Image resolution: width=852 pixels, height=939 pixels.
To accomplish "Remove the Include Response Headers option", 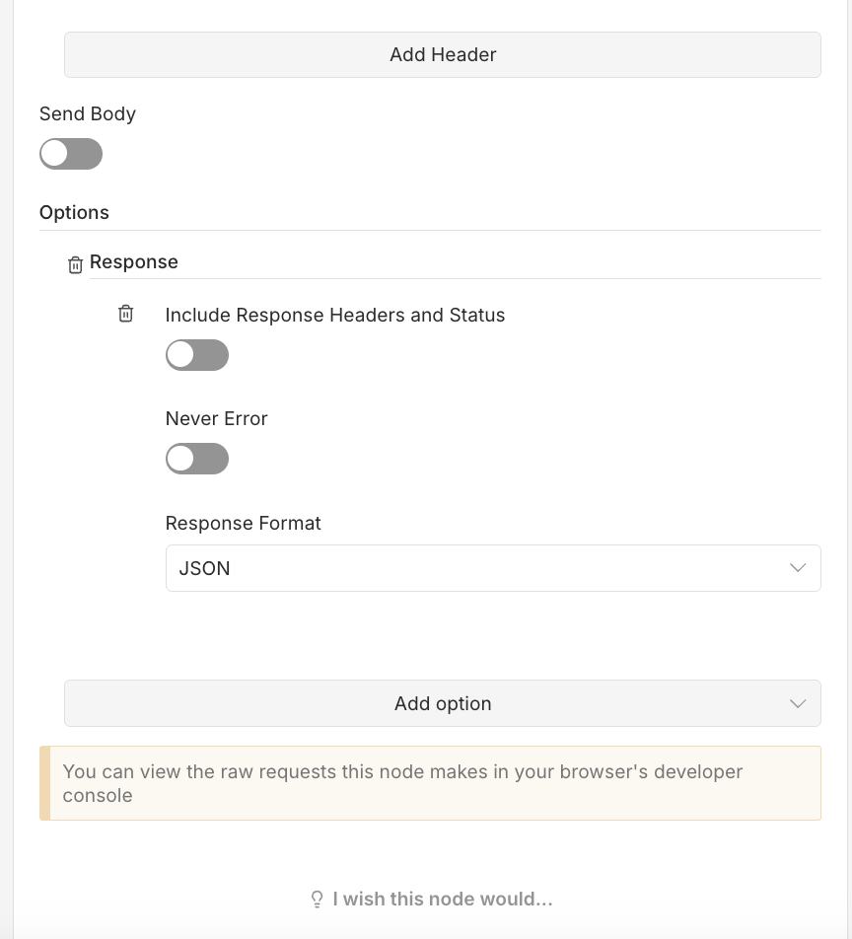I will click(x=125, y=314).
